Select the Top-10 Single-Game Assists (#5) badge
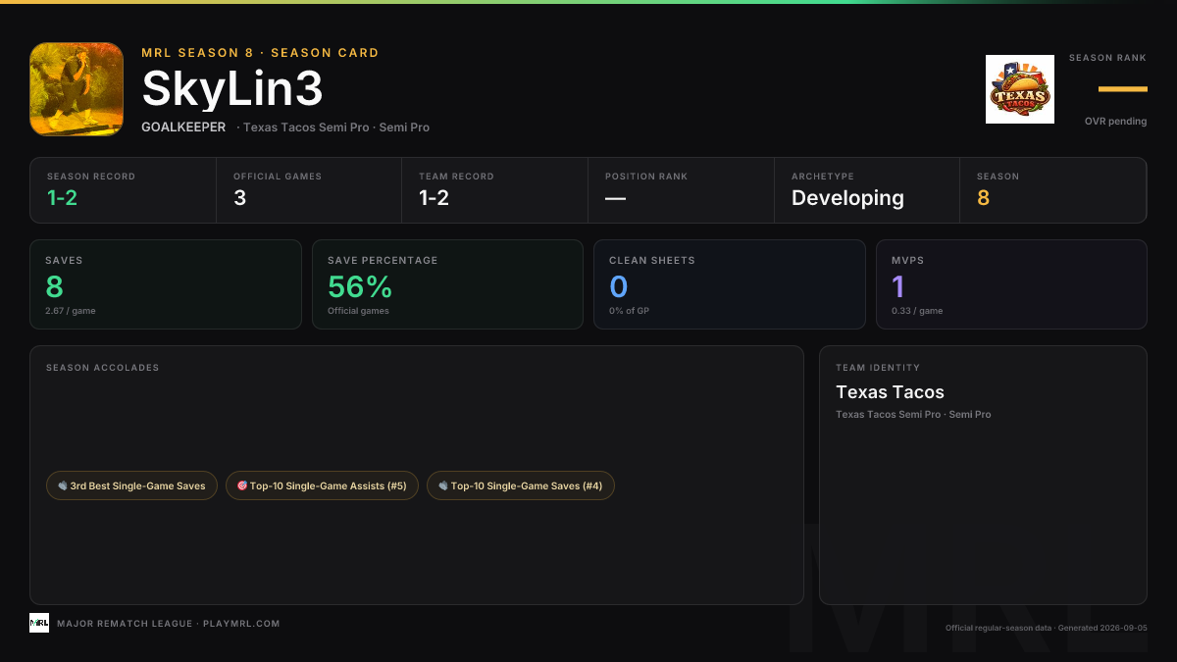The height and width of the screenshot is (662, 1177). tap(322, 485)
